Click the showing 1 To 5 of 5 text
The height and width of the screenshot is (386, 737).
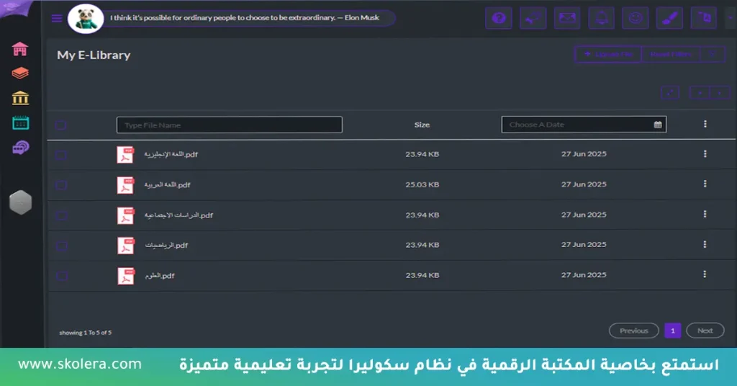point(86,333)
